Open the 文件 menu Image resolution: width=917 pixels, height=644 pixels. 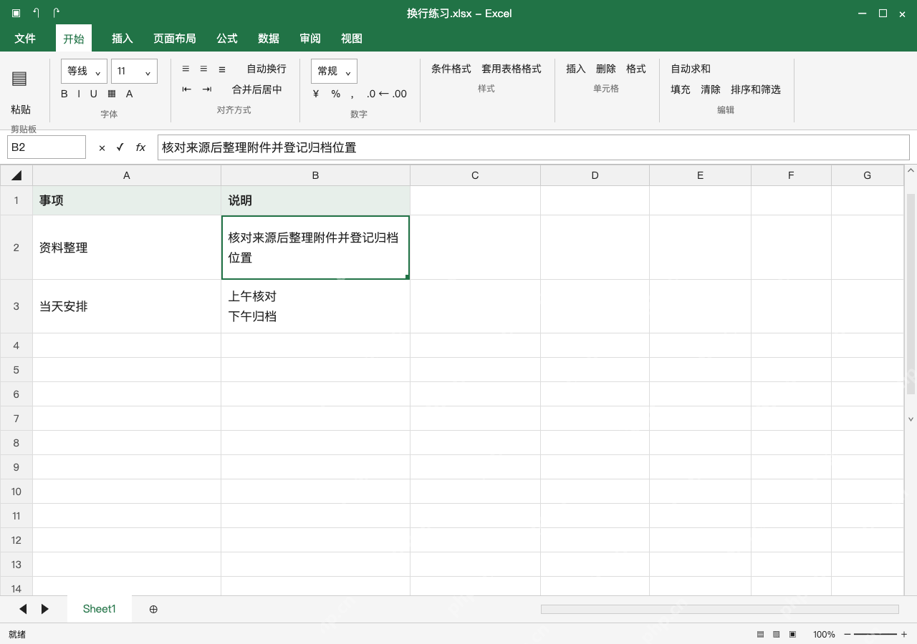click(25, 38)
